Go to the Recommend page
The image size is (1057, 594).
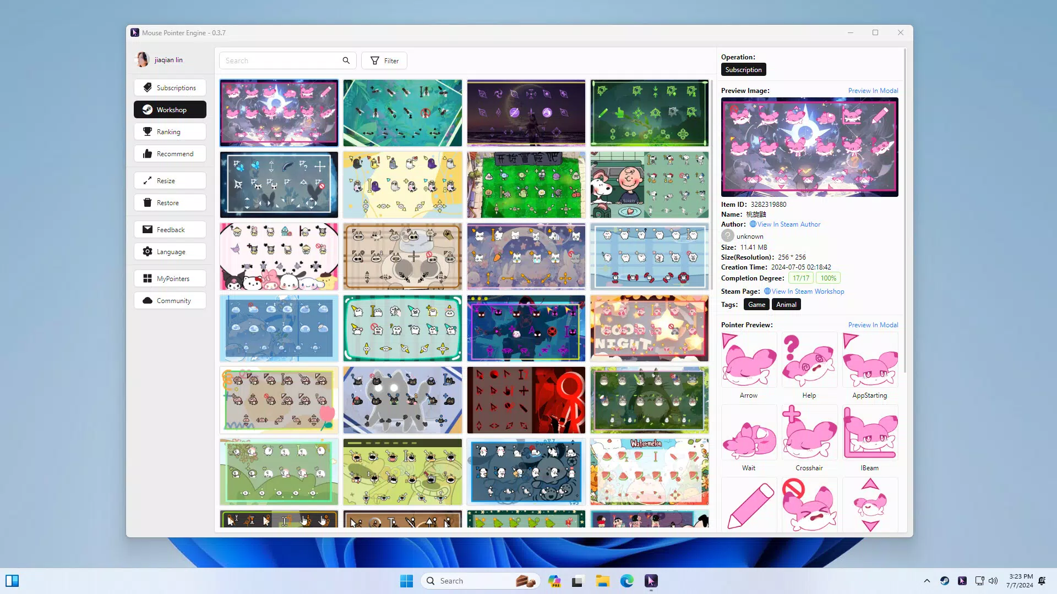click(170, 153)
